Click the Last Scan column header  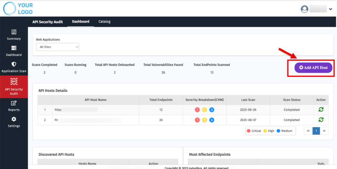pos(248,100)
